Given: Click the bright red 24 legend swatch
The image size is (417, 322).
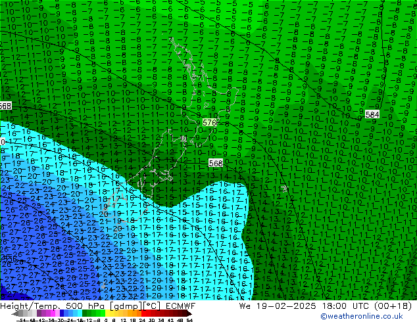Looking at the screenshot, I should pos(144,313).
